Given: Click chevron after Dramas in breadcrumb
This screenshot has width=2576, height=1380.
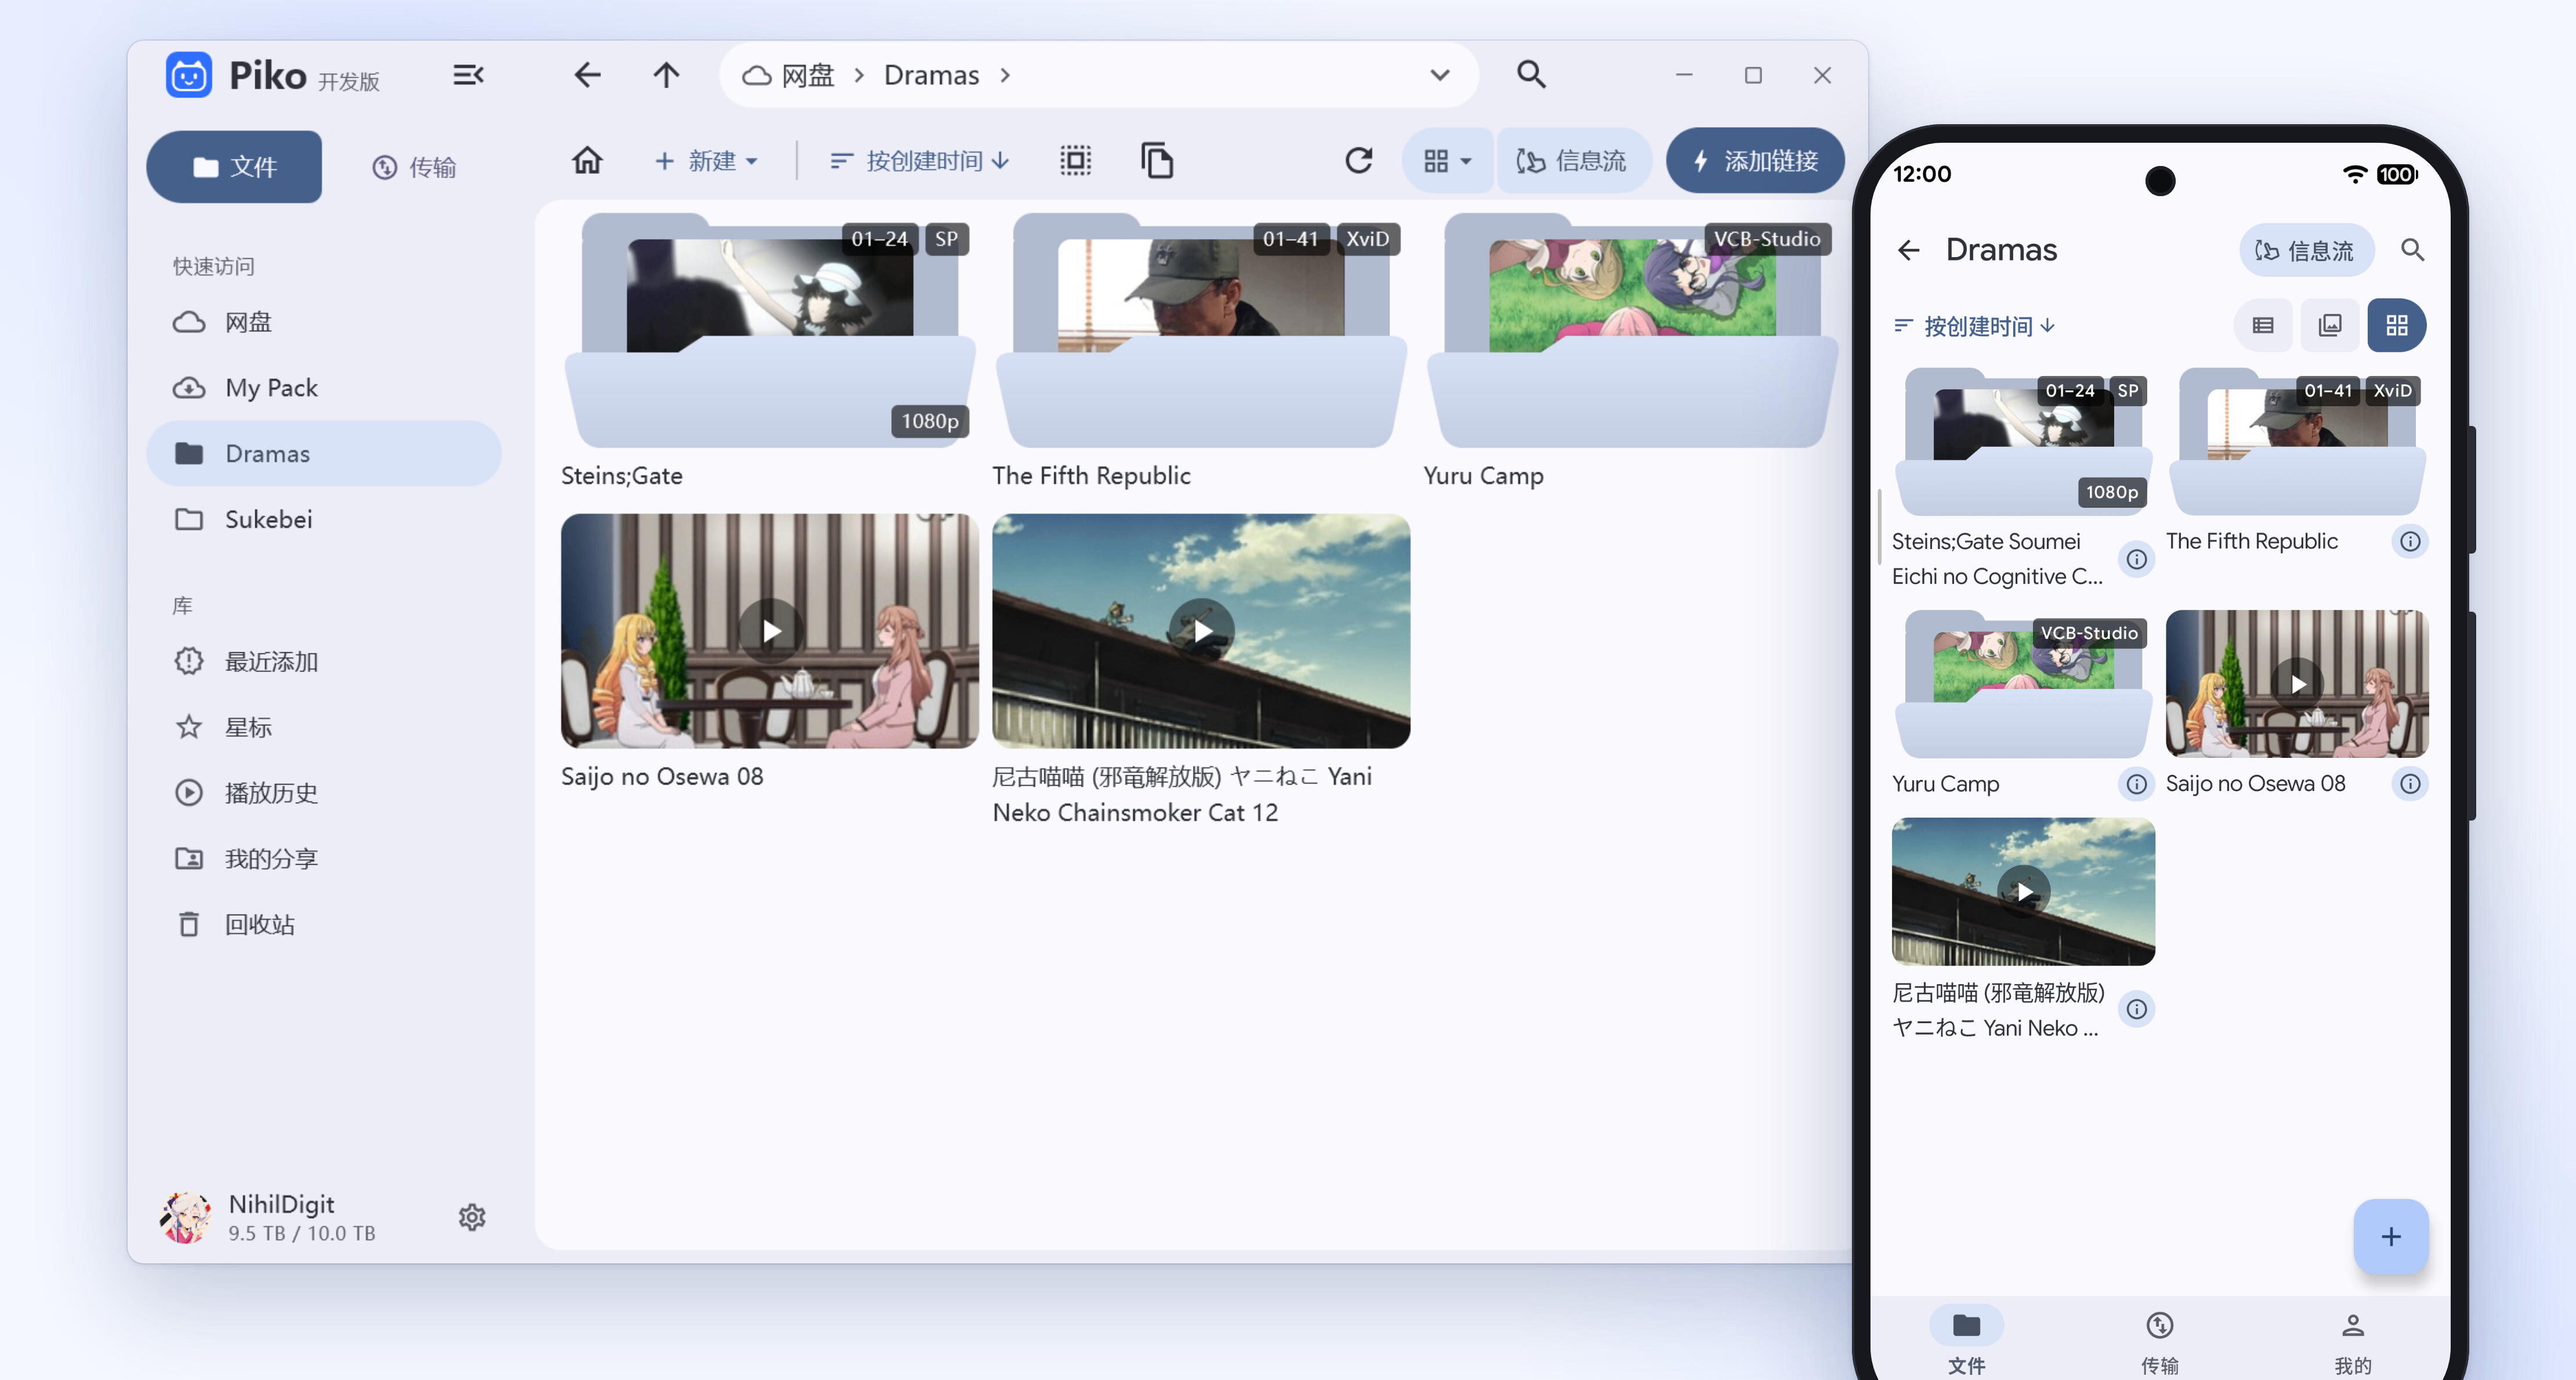Looking at the screenshot, I should tap(1005, 75).
